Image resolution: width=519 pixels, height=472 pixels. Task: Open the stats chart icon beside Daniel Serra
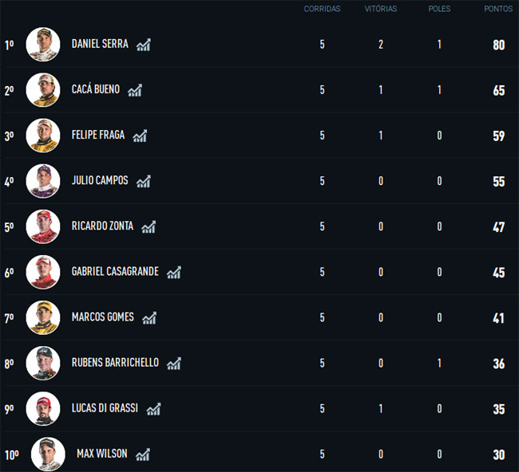coord(144,45)
